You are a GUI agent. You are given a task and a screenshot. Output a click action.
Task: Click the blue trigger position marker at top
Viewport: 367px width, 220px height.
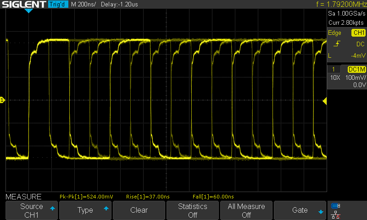coord(28,11)
